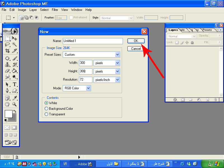Screen dimensions: 224x168
Task: Toggle Lock all padlock in Layers palette
Action: tap(192, 43)
